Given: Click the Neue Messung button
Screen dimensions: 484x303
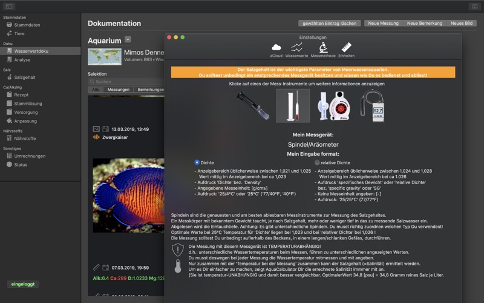Looking at the screenshot, I should 383,23.
